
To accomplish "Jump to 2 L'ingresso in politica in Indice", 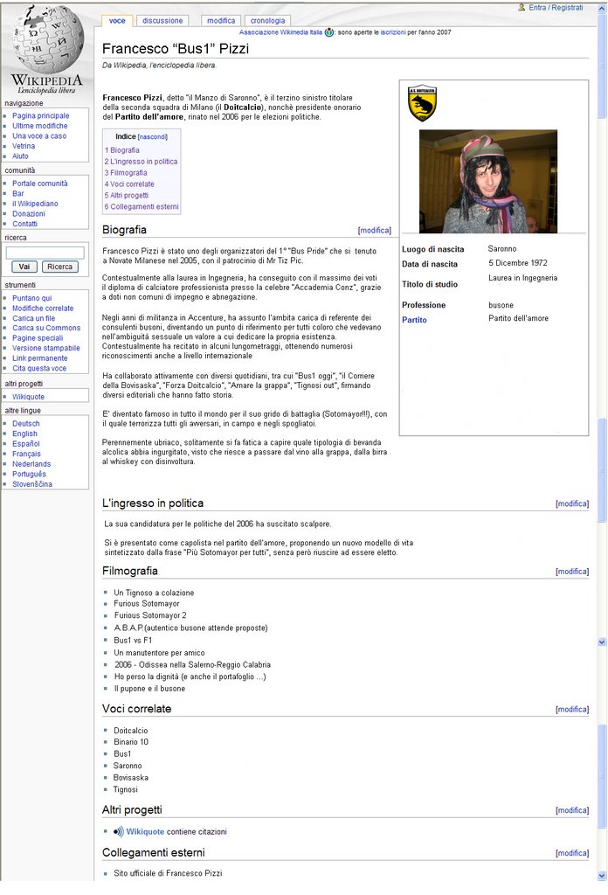I will tap(141, 162).
